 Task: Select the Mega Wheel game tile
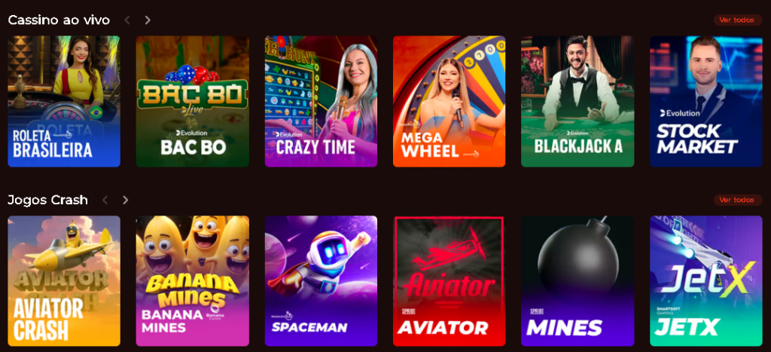pyautogui.click(x=449, y=102)
